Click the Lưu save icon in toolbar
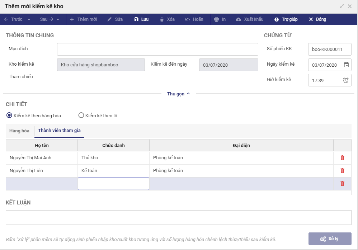358x250 pixels. coord(136,19)
